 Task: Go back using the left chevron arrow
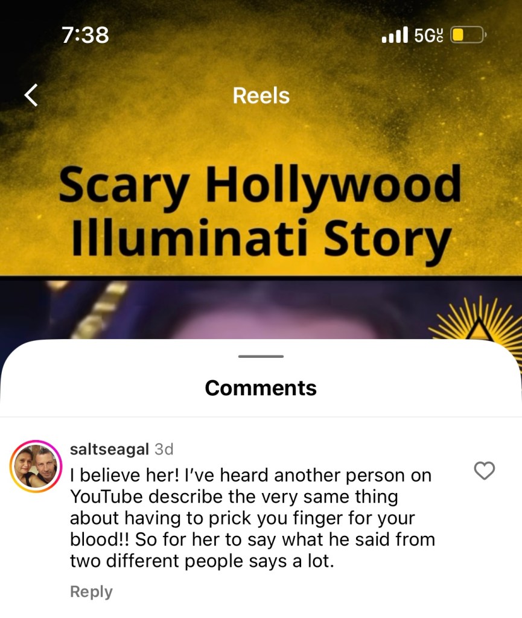[x=31, y=95]
